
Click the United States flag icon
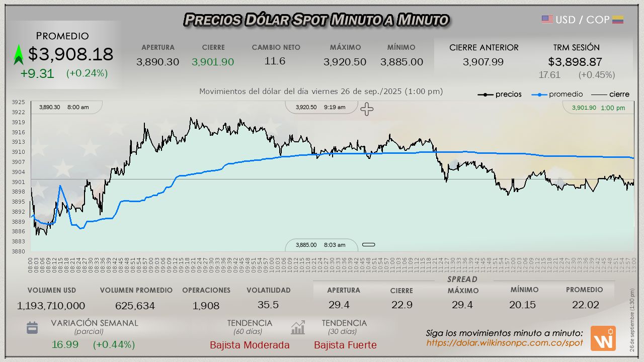click(x=547, y=20)
